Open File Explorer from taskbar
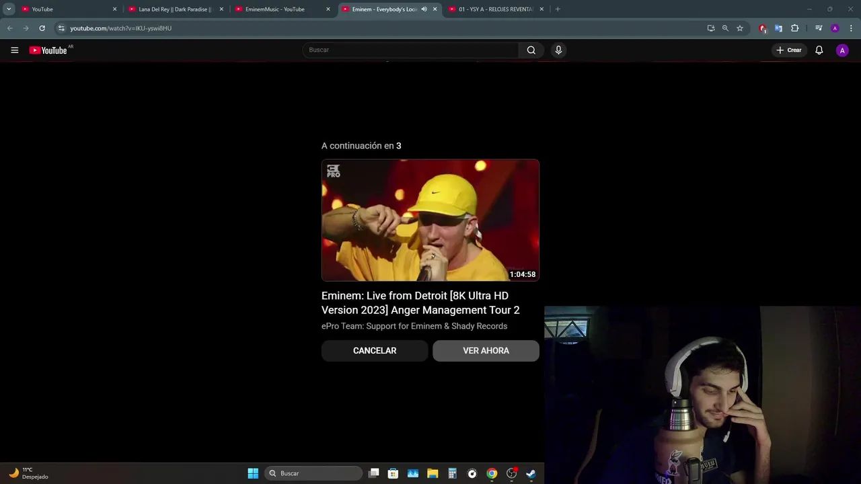This screenshot has width=861, height=484. (433, 473)
